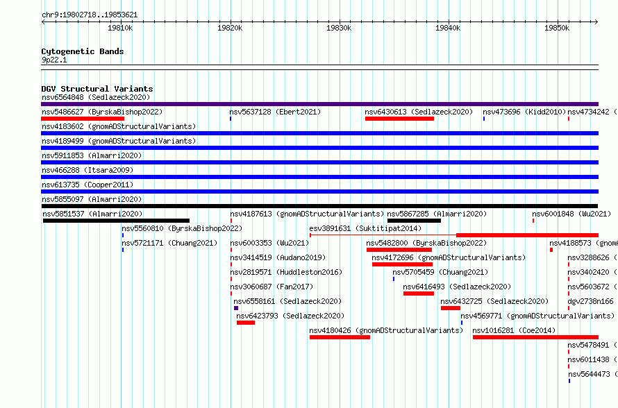The image size is (618, 408).
Task: Select nsv6423793 (Sedlazeck2020) label
Action: [290, 316]
